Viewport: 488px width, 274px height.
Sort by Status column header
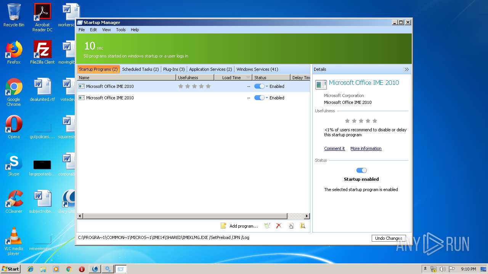(271, 78)
